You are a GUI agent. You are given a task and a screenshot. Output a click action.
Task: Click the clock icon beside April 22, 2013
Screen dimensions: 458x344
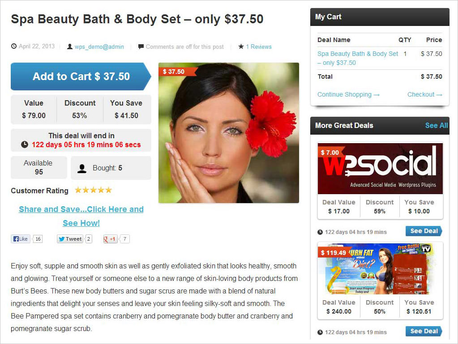click(14, 46)
